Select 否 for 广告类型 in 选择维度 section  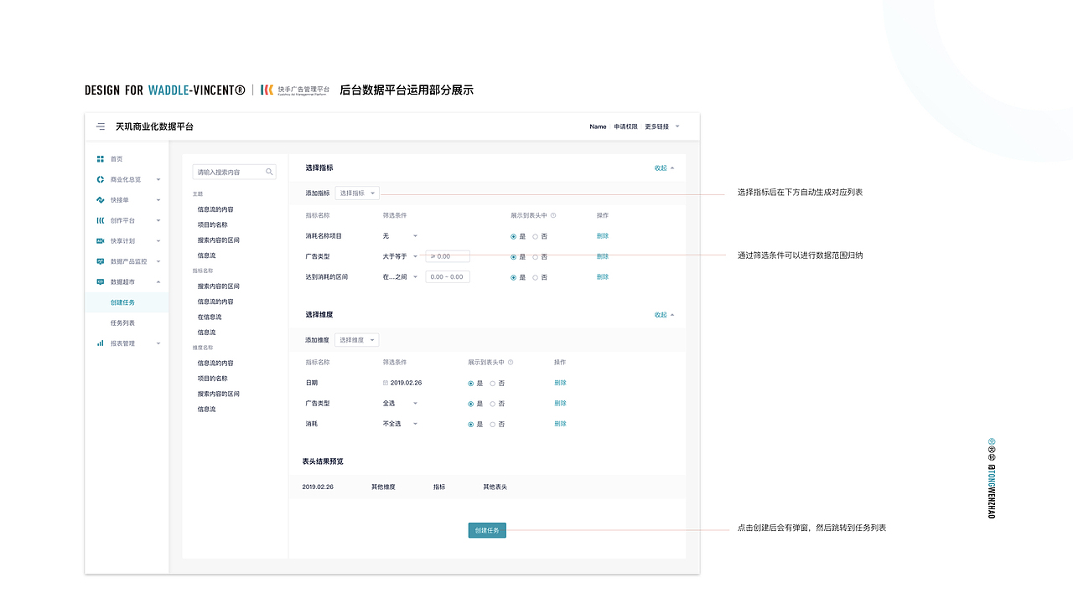click(492, 404)
